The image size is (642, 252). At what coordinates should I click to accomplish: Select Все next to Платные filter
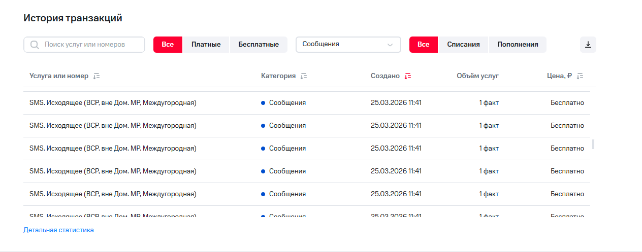click(168, 45)
